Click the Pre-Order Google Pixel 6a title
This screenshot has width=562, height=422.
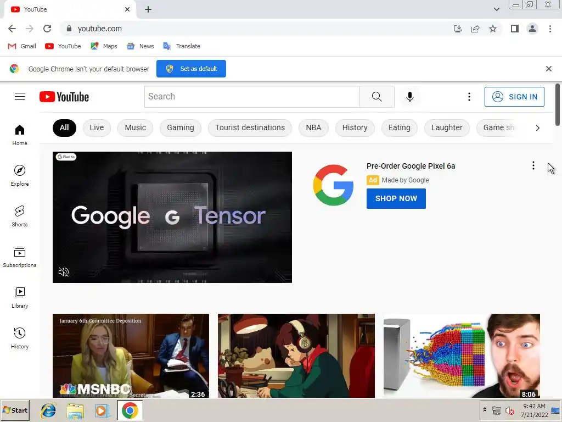tap(411, 166)
